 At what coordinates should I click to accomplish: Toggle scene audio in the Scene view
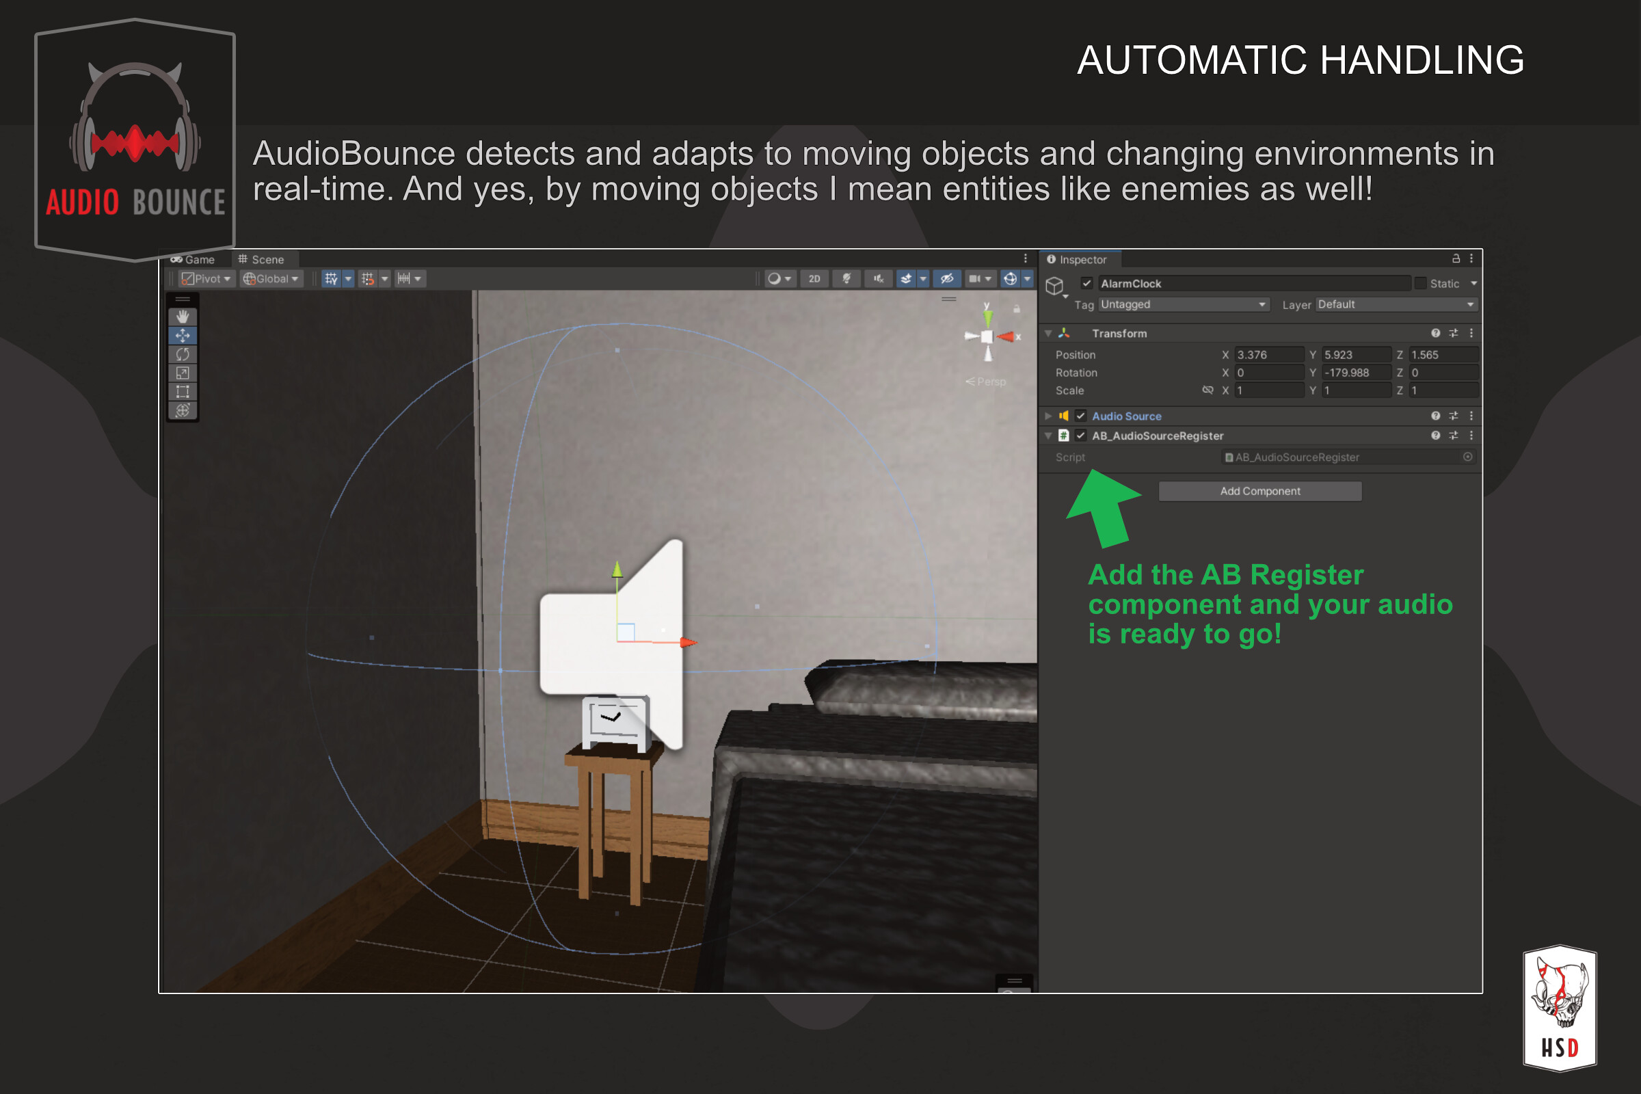tap(879, 278)
